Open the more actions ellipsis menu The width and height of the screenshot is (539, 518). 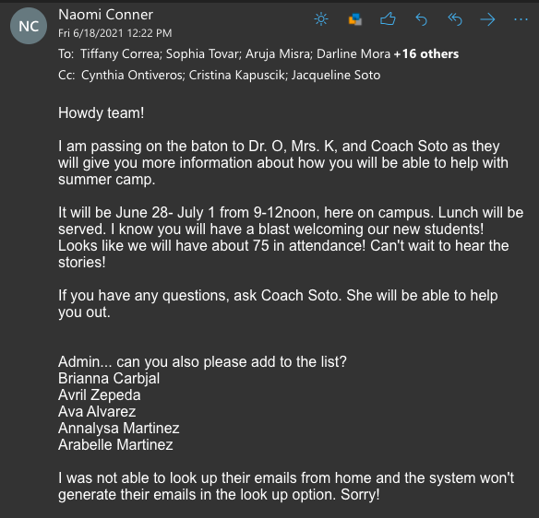pyautogui.click(x=521, y=19)
